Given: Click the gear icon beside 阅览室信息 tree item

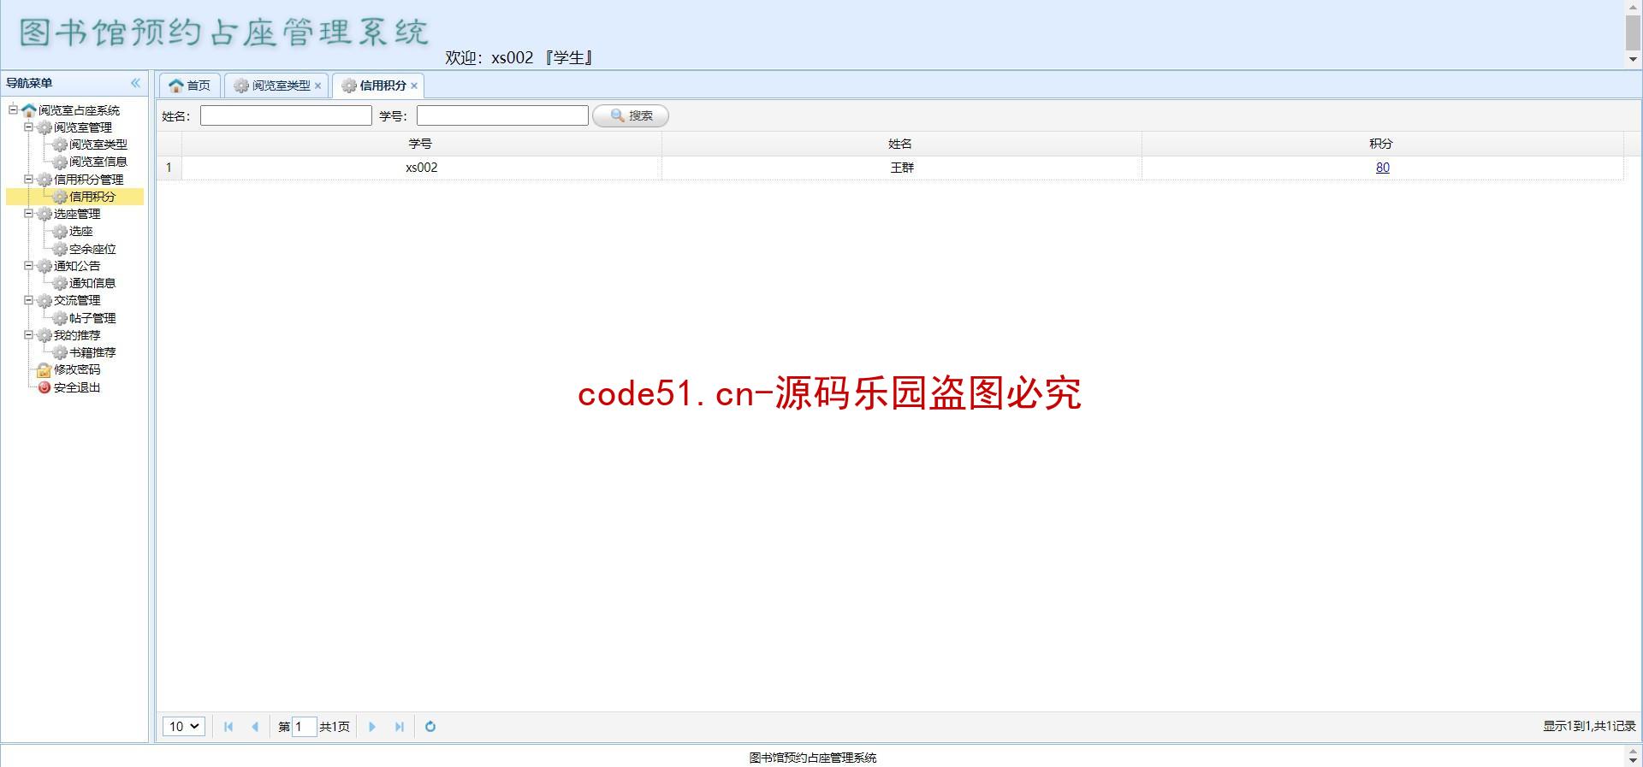Looking at the screenshot, I should click(60, 162).
